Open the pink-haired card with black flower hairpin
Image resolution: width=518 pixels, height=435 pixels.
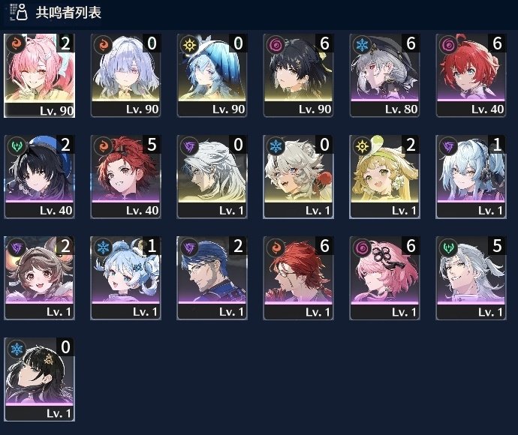pyautogui.click(x=385, y=278)
